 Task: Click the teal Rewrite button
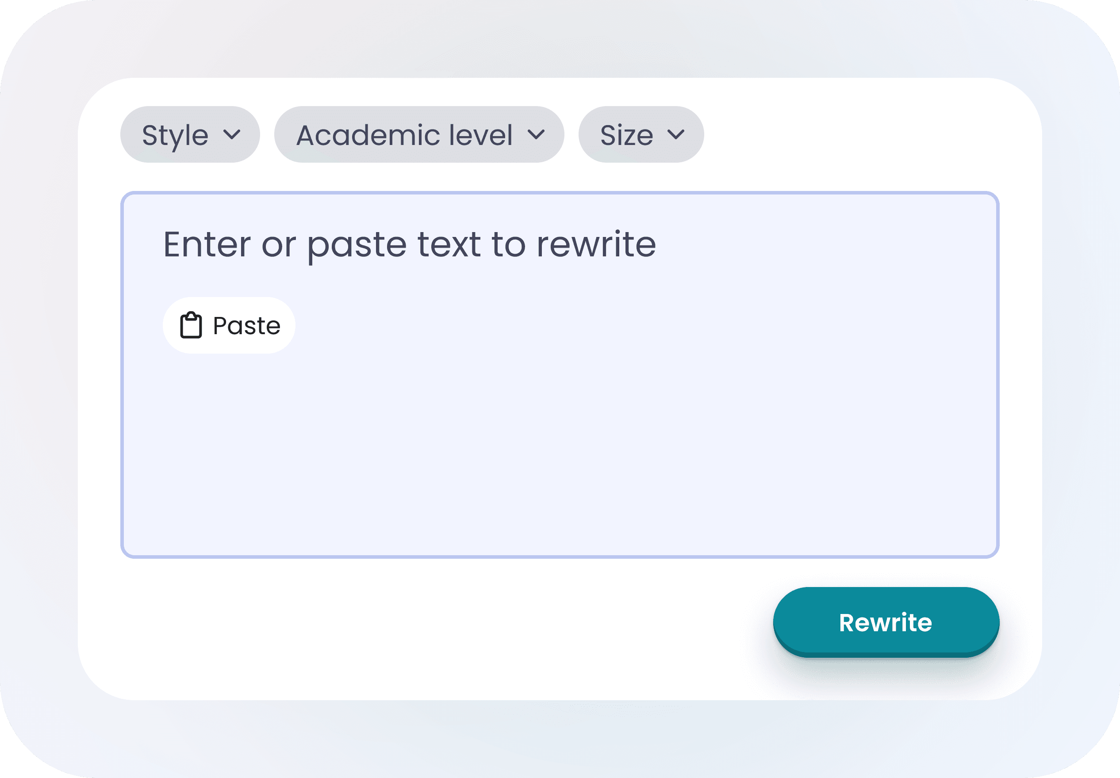click(886, 622)
